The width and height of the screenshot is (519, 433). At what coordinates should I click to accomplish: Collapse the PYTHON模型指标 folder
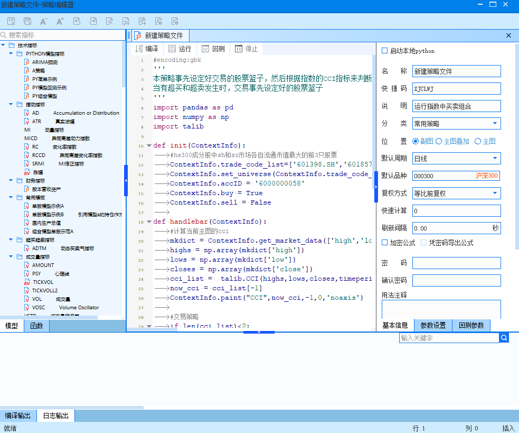click(x=11, y=53)
